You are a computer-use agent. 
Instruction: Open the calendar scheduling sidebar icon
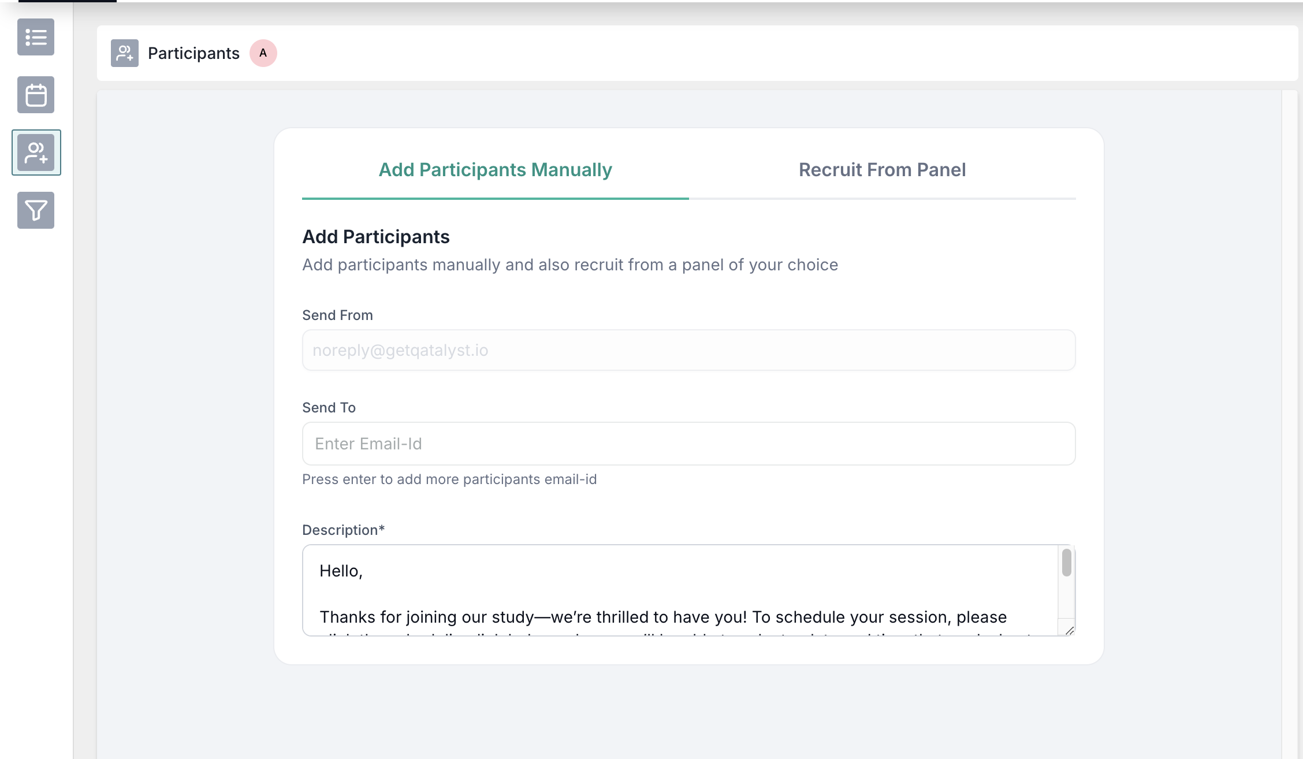36,95
